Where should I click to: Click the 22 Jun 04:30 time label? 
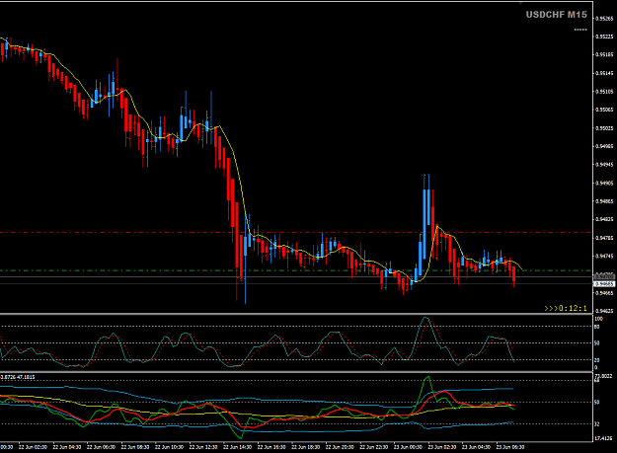pyautogui.click(x=67, y=447)
